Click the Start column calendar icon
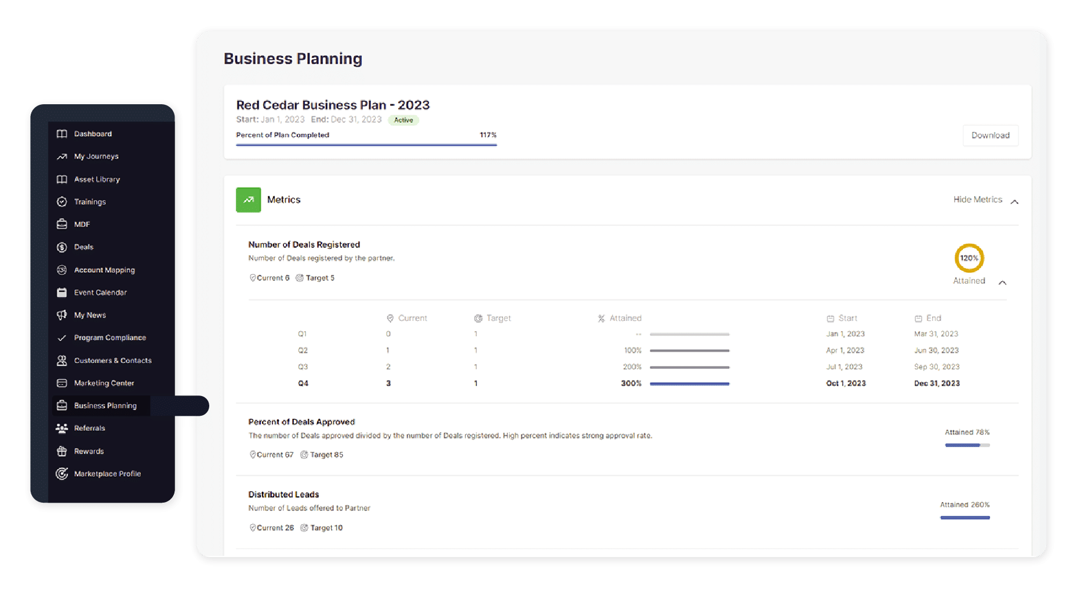Screen dimensions: 1077x597 tap(830, 318)
